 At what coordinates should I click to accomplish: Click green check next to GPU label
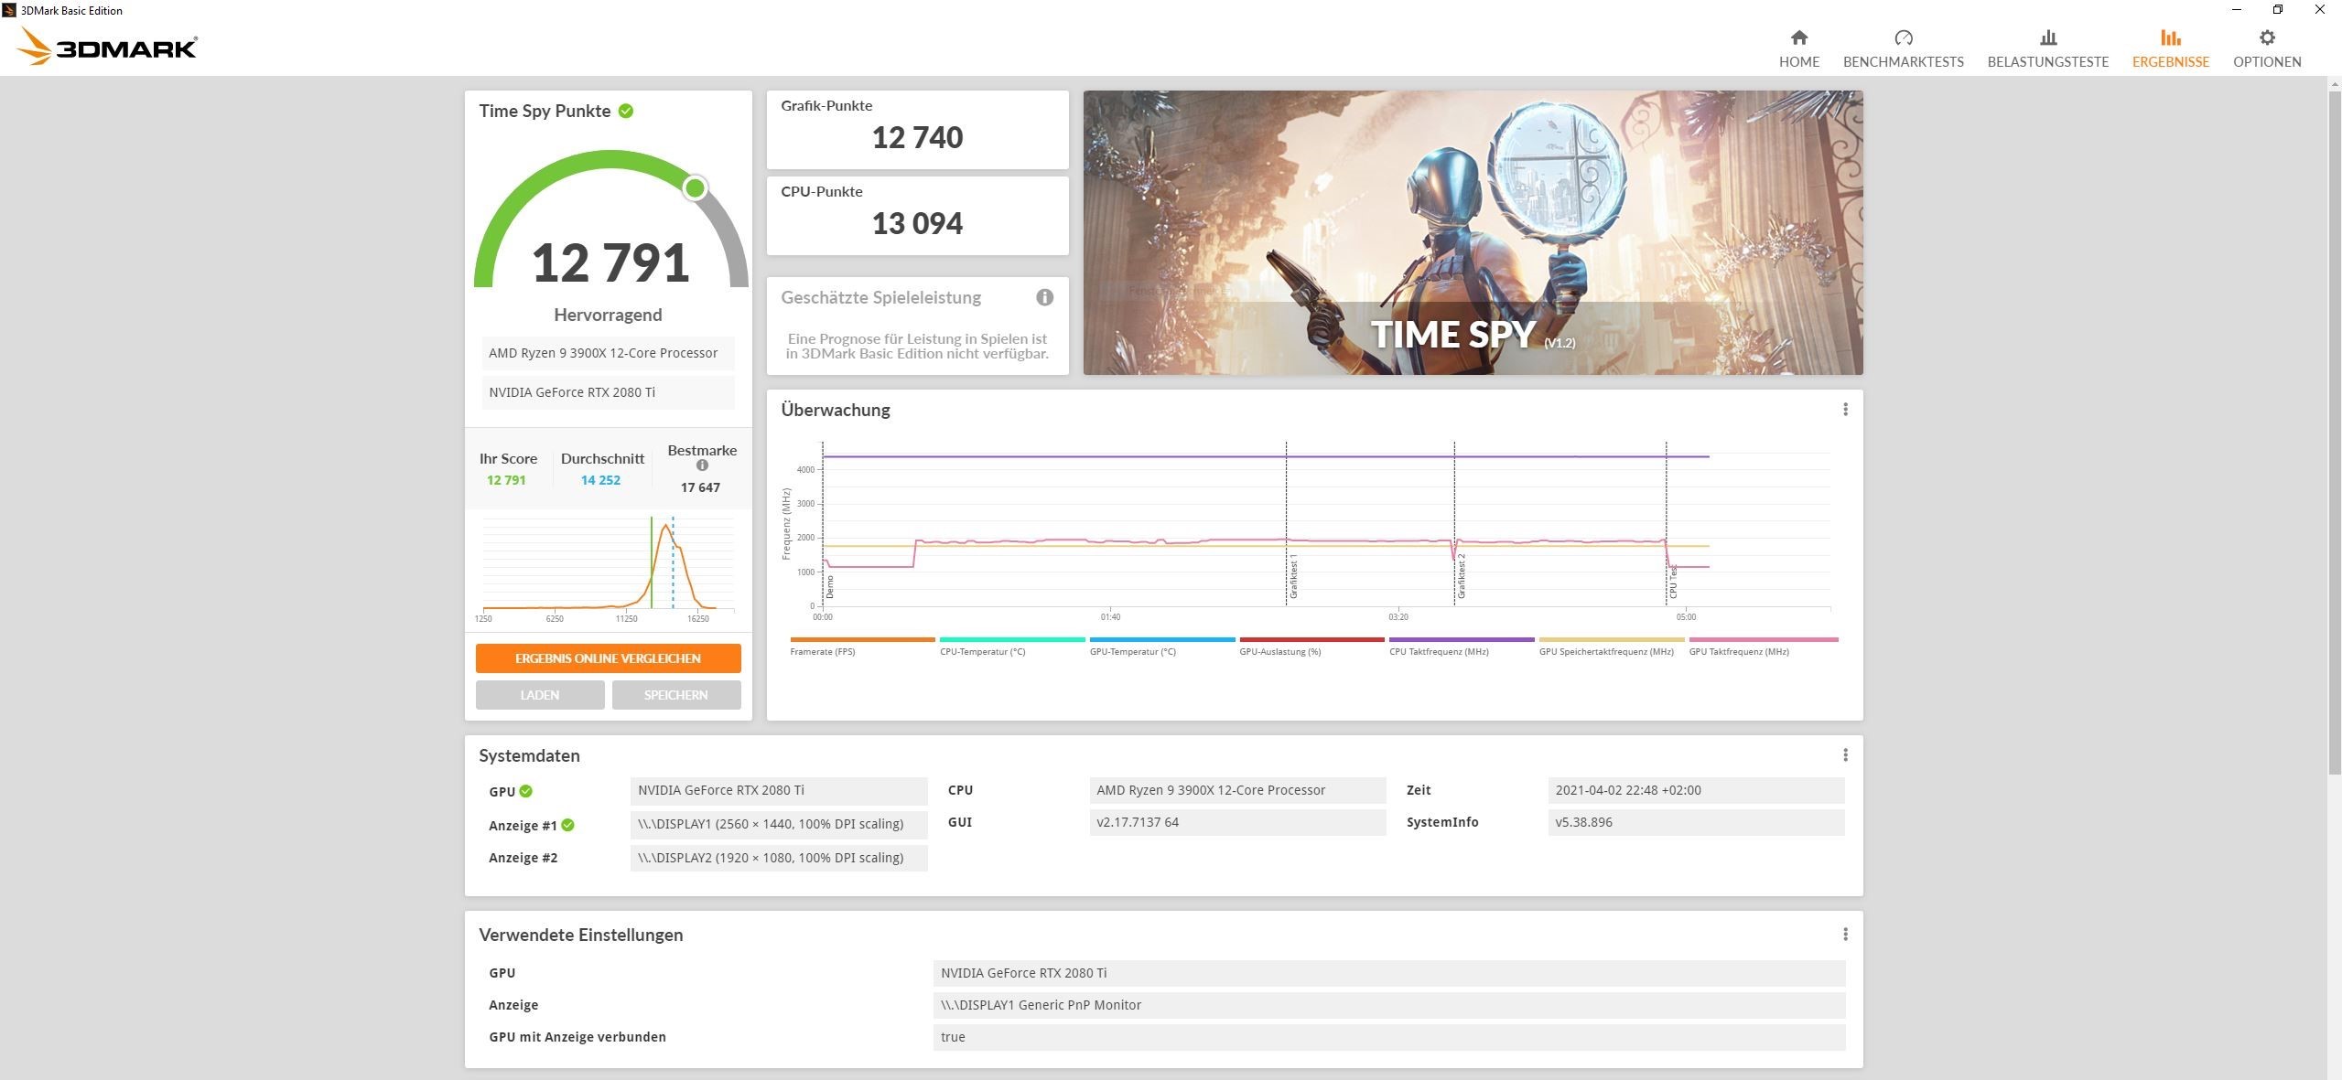click(x=526, y=792)
